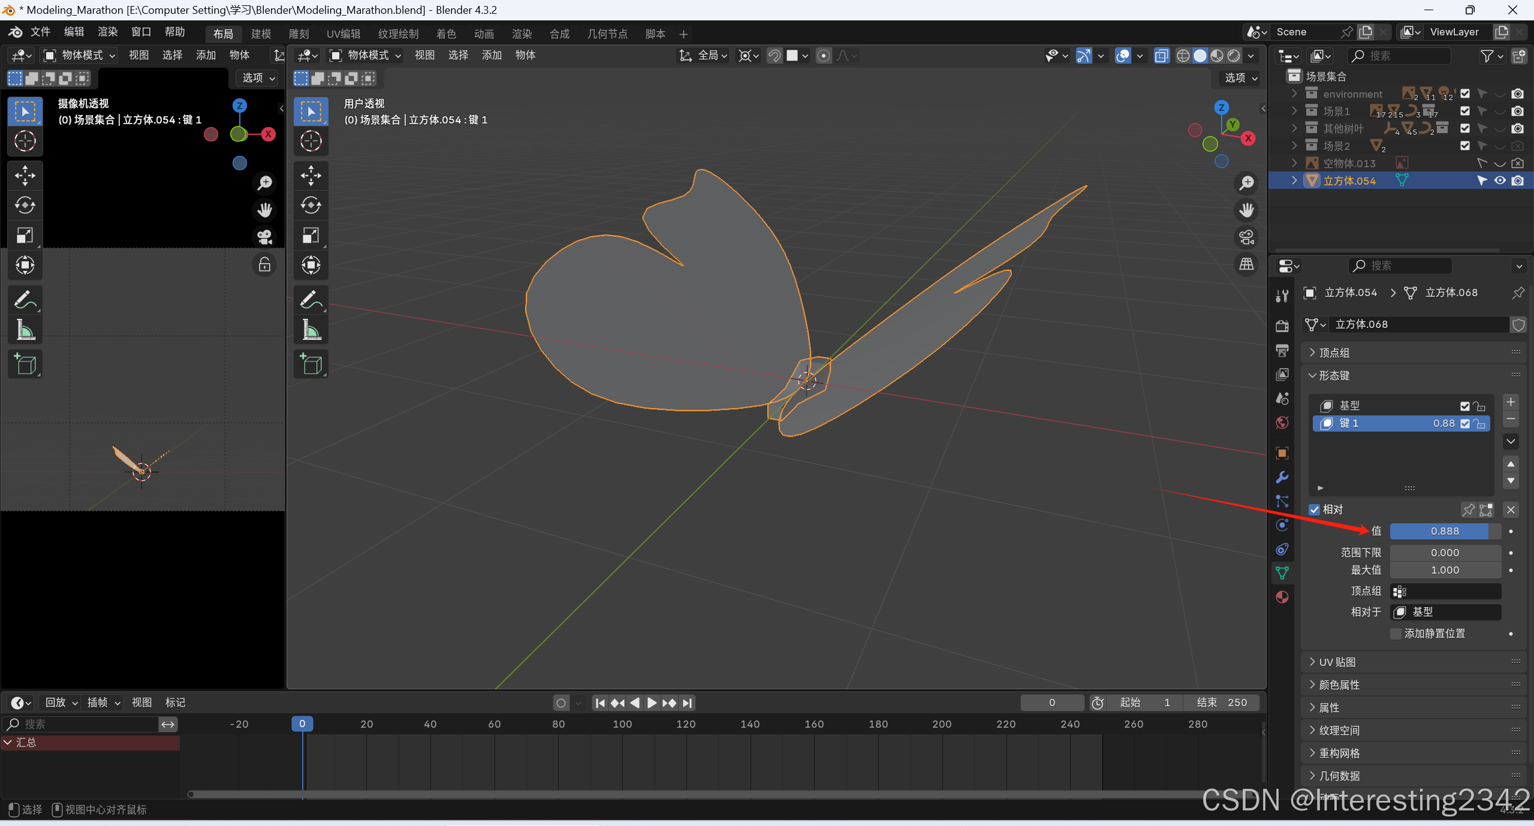The image size is (1534, 826).
Task: Expand the 顶点组 panel
Action: 1334,352
